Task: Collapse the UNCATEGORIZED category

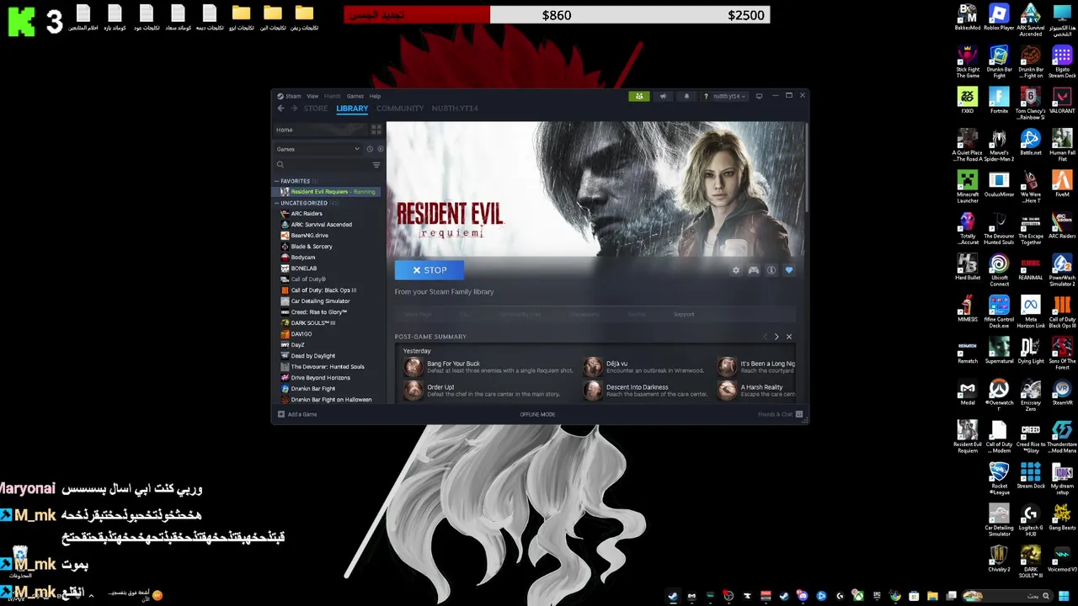Action: click(x=276, y=203)
